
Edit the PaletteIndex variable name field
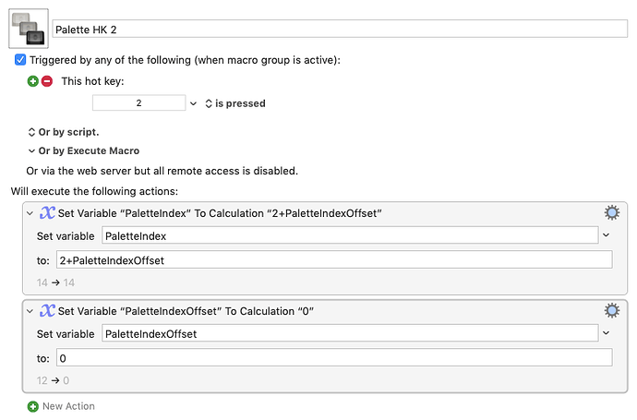click(350, 235)
